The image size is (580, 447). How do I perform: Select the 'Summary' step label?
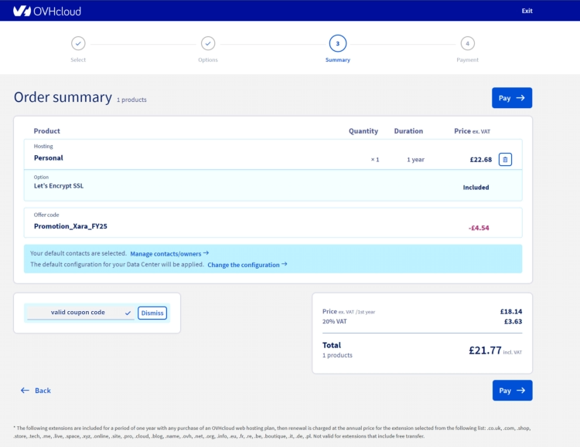(x=338, y=60)
